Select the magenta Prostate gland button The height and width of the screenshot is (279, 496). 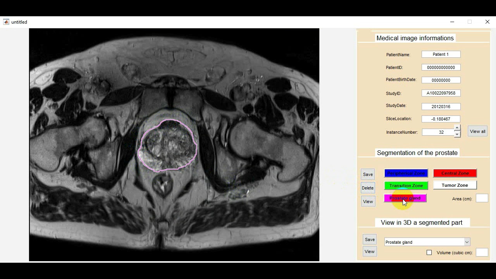405,198
